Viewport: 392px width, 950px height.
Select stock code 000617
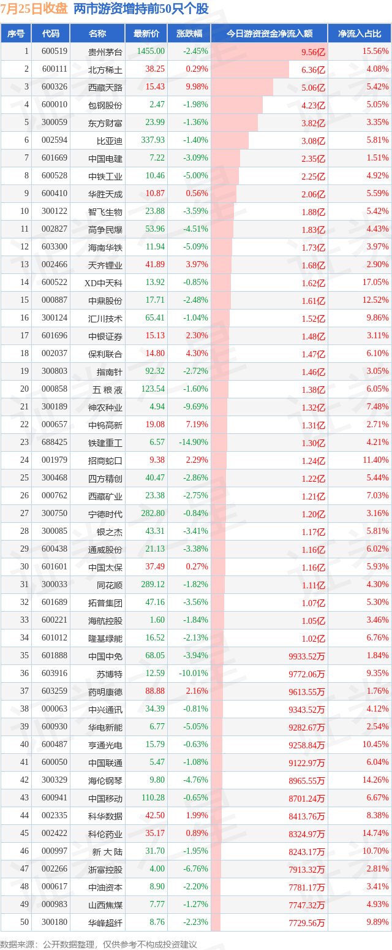(x=55, y=887)
